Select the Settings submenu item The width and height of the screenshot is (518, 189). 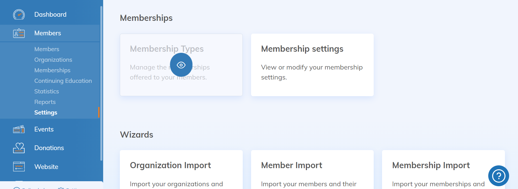pos(46,113)
